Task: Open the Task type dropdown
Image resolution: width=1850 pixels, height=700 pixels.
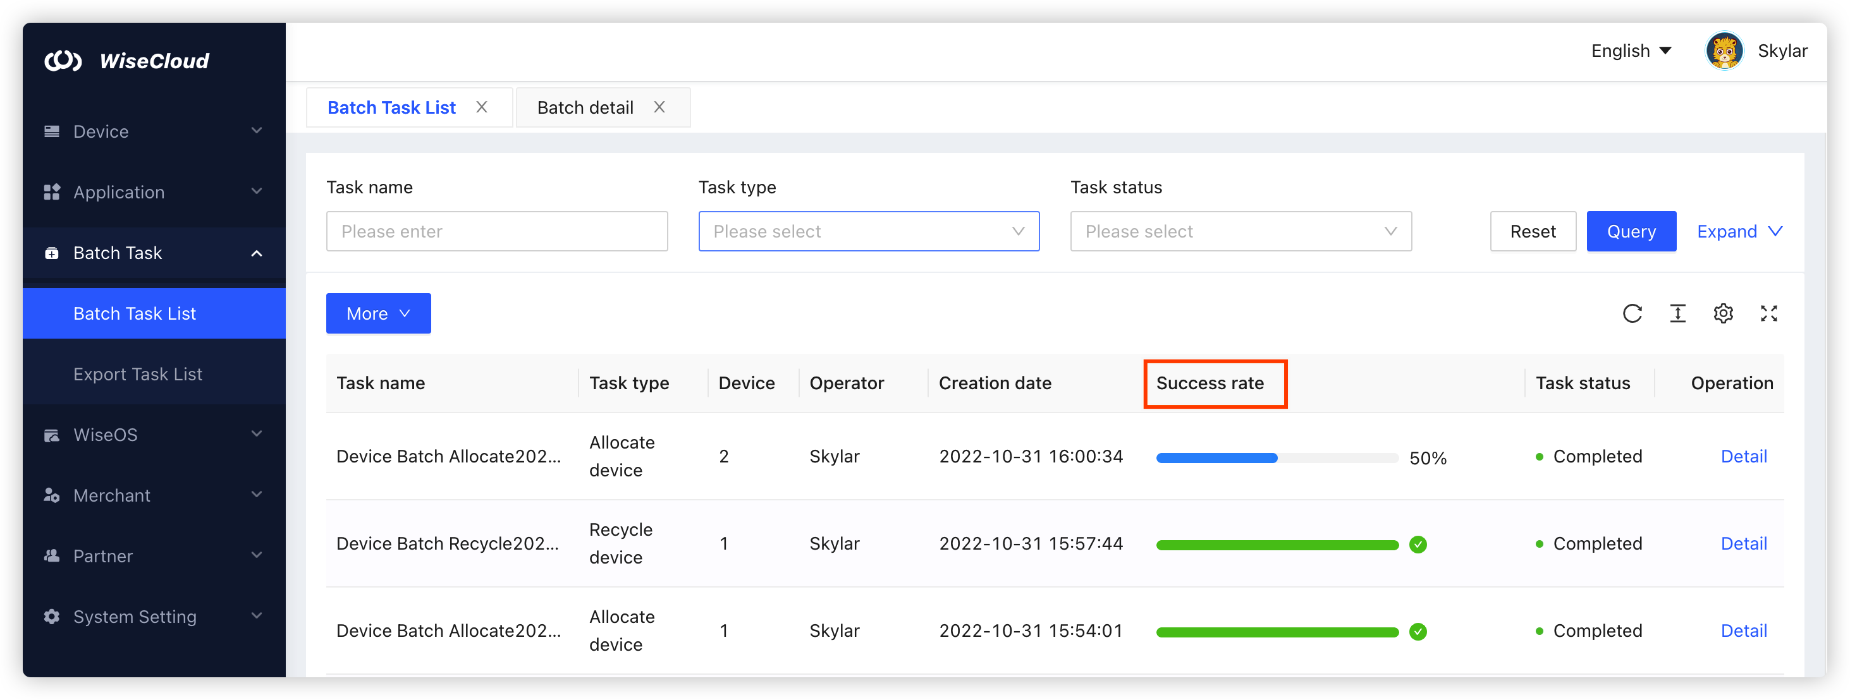Action: pyautogui.click(x=868, y=231)
